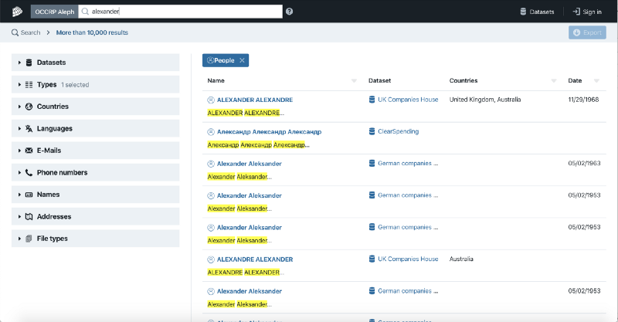Click the magnifier icon in search box
This screenshot has width=618, height=322.
coord(85,12)
